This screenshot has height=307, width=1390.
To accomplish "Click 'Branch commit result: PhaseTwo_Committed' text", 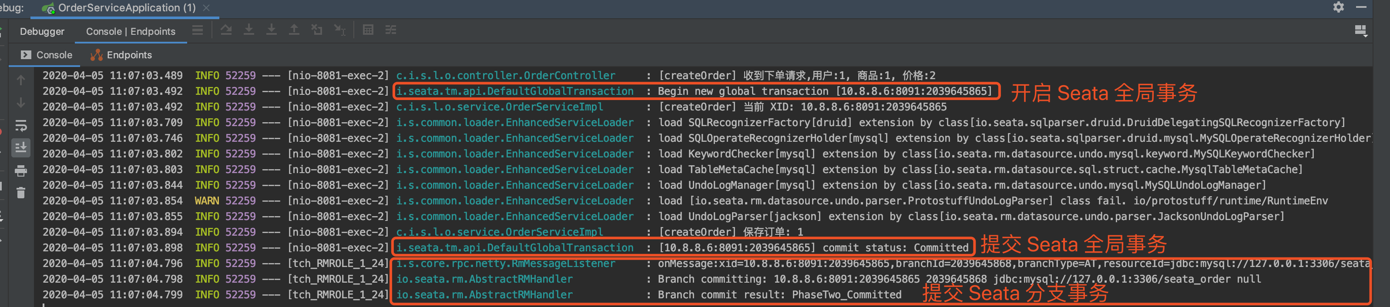I will (x=780, y=294).
